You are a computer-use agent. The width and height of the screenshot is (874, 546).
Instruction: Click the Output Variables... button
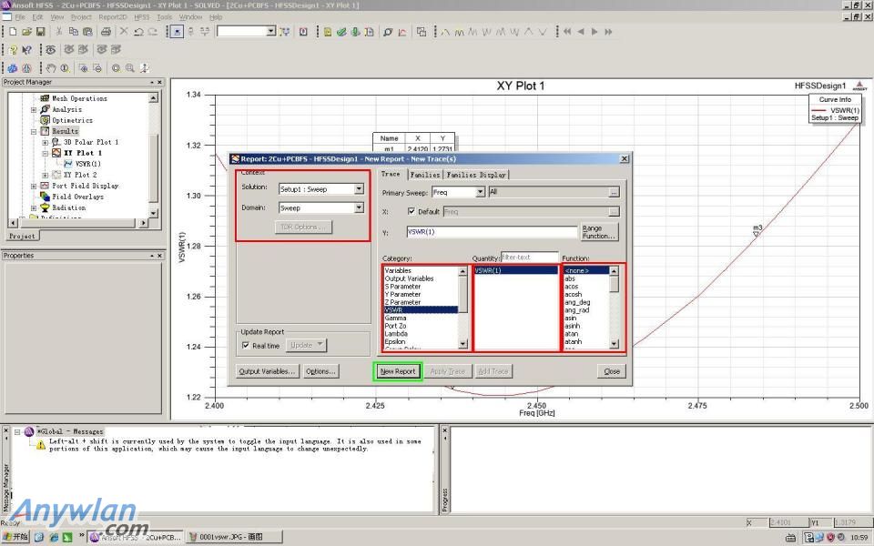coord(267,371)
